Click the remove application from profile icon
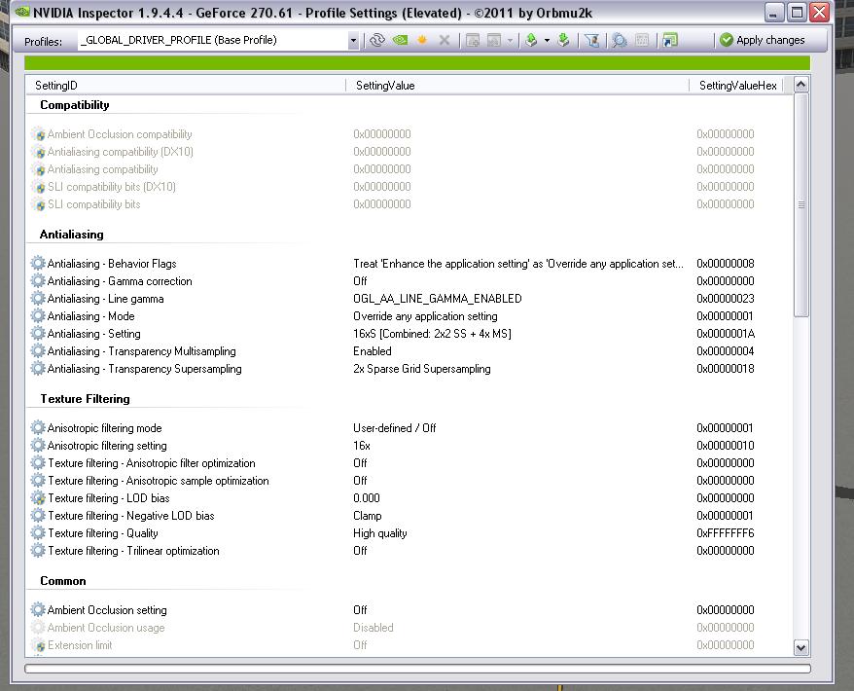 point(493,40)
